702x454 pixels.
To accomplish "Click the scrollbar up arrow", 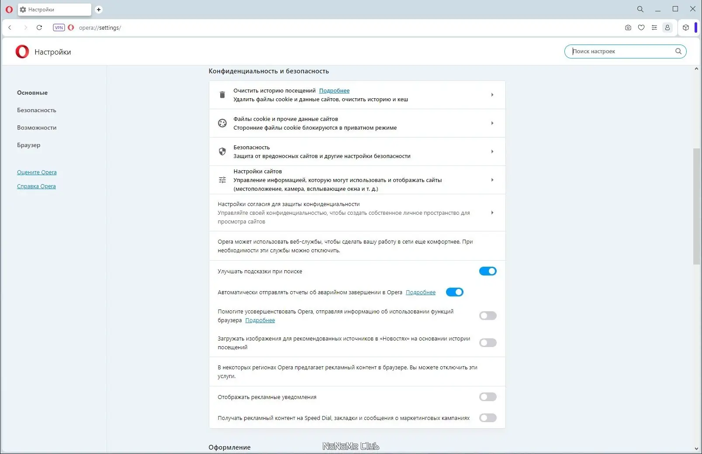I will [696, 69].
